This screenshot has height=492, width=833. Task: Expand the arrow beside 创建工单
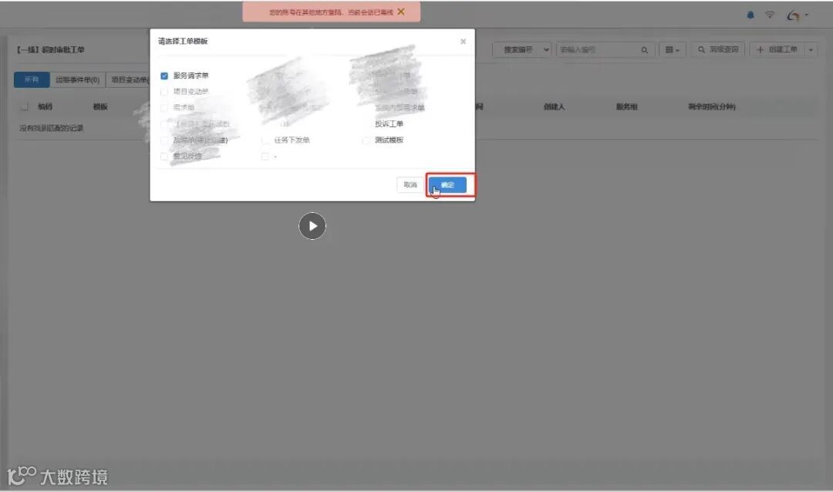(811, 50)
